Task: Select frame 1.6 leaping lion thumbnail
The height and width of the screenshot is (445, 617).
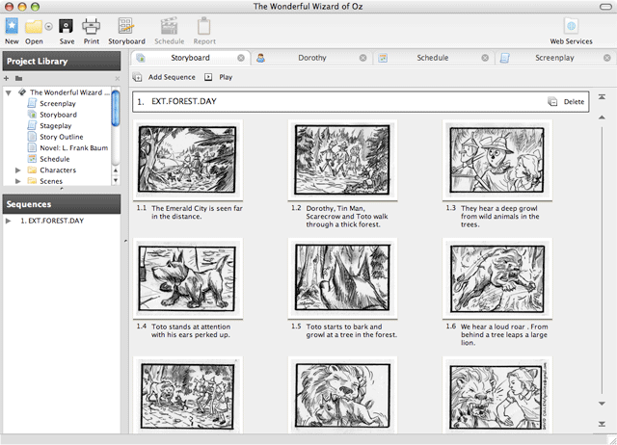Action: [497, 278]
